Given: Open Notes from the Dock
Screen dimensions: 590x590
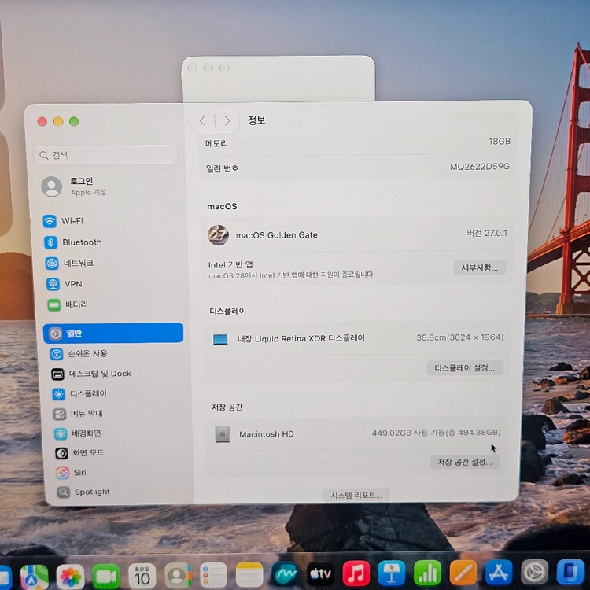Looking at the screenshot, I should point(249,575).
